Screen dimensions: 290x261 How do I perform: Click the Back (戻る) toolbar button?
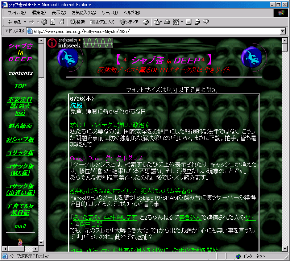tap(14, 22)
